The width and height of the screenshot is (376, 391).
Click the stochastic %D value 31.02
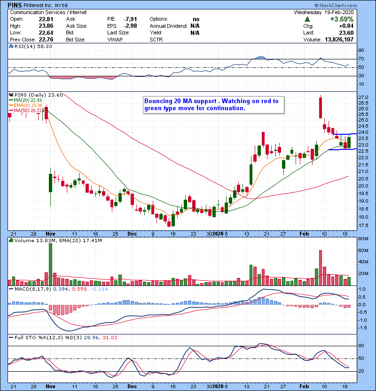pyautogui.click(x=110, y=338)
